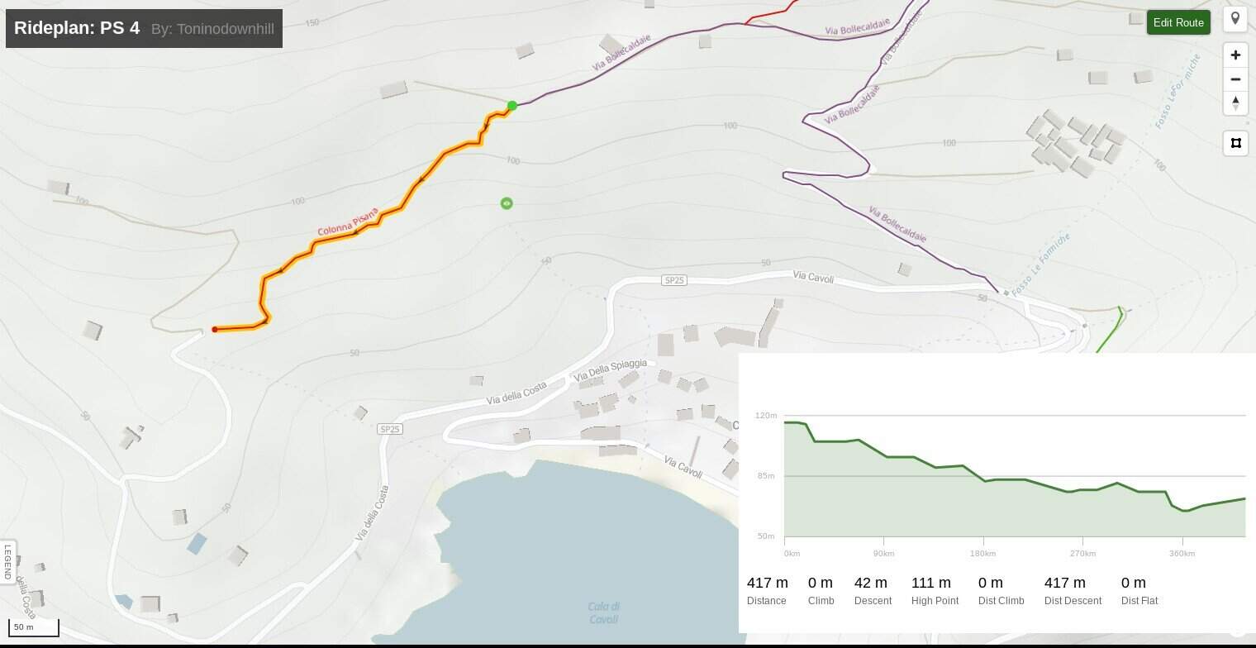Open the author link Toninodownhill
This screenshot has height=648, width=1256.
click(214, 28)
